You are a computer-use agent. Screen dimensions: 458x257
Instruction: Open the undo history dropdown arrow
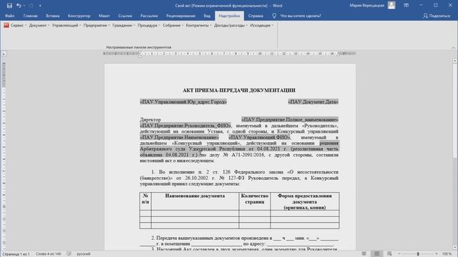(24, 6)
